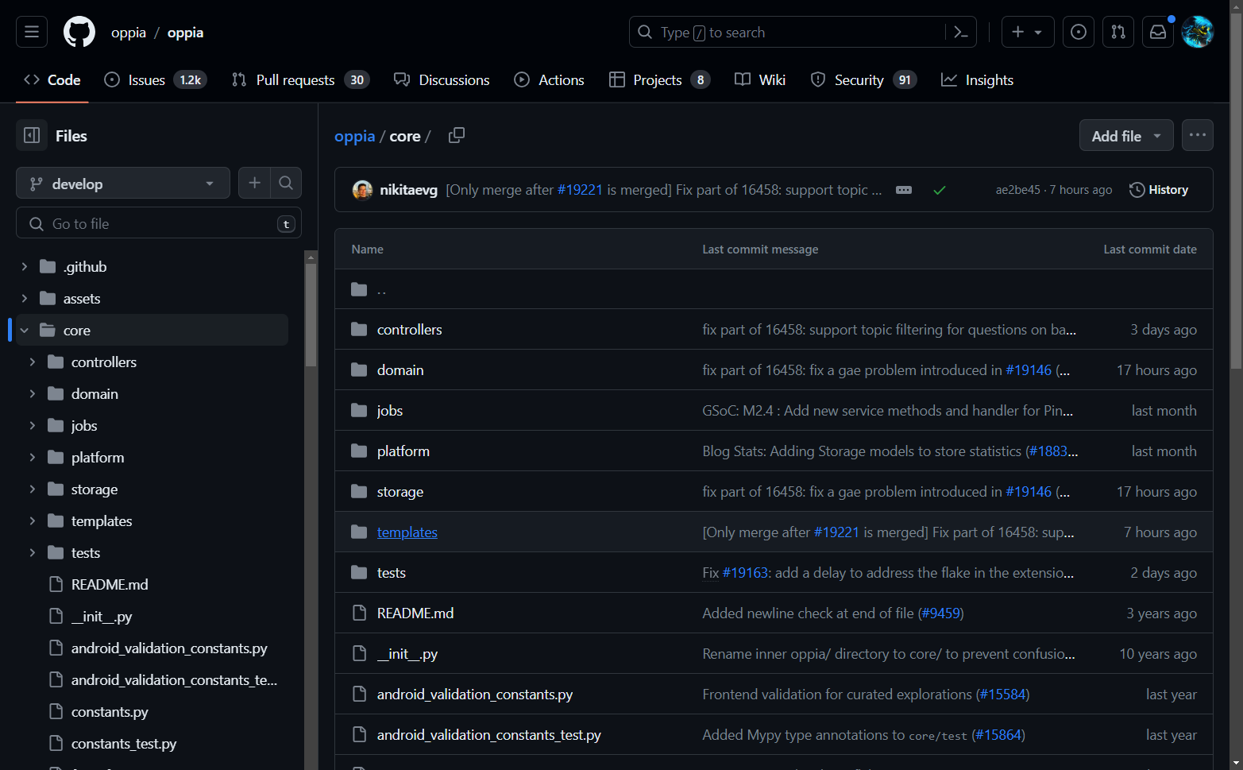1243x770 pixels.
Task: View the commit check status checkmark
Action: pyautogui.click(x=940, y=190)
